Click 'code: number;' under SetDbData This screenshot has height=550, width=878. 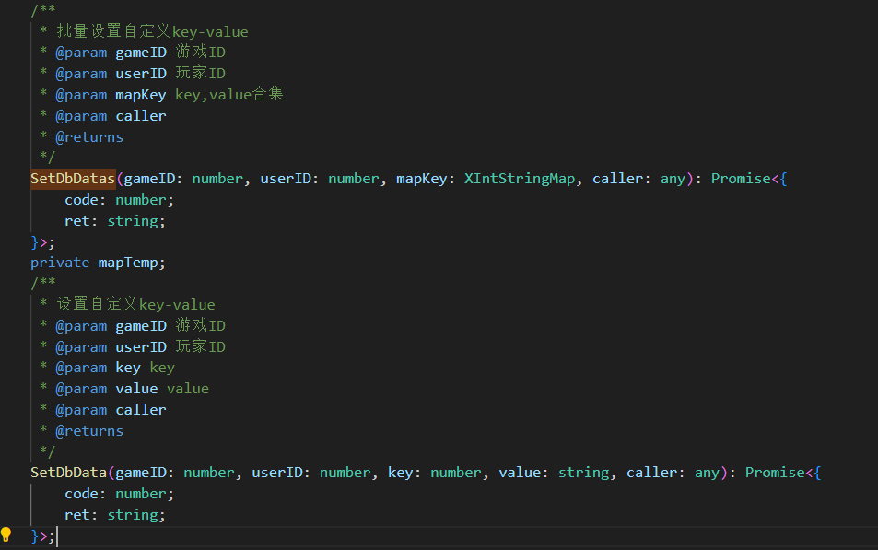(x=119, y=494)
